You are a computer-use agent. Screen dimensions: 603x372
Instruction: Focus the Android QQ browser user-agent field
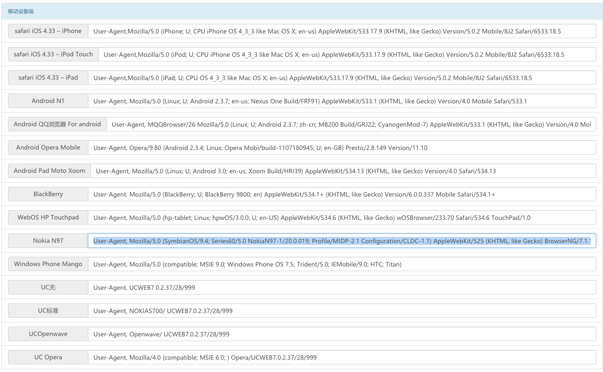tap(351, 124)
